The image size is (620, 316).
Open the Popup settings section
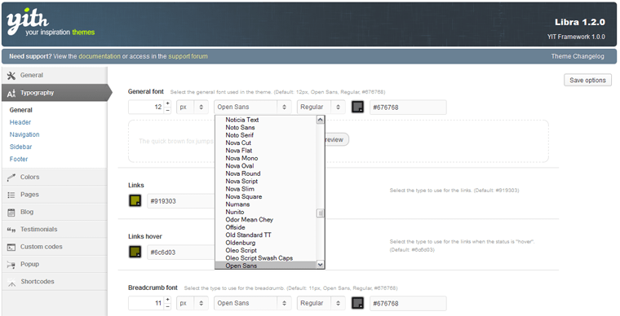[x=54, y=264]
